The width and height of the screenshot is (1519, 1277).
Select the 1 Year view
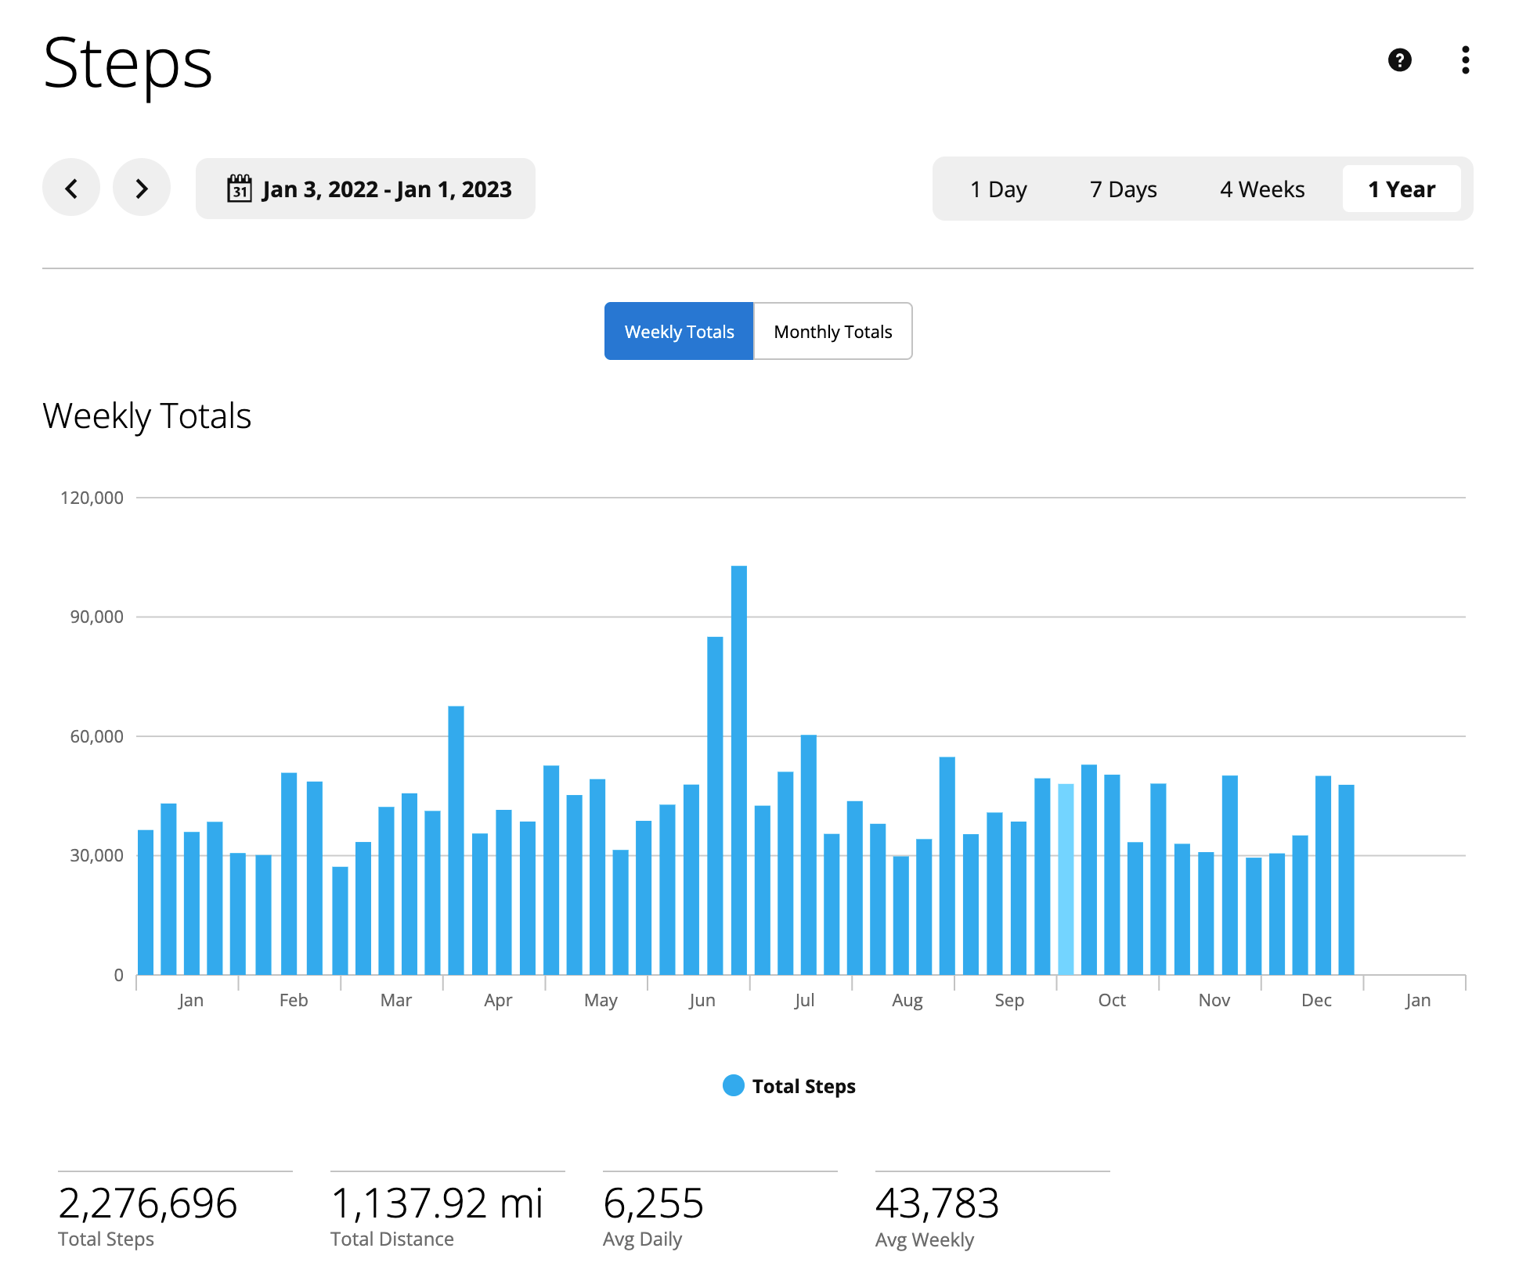click(1401, 189)
